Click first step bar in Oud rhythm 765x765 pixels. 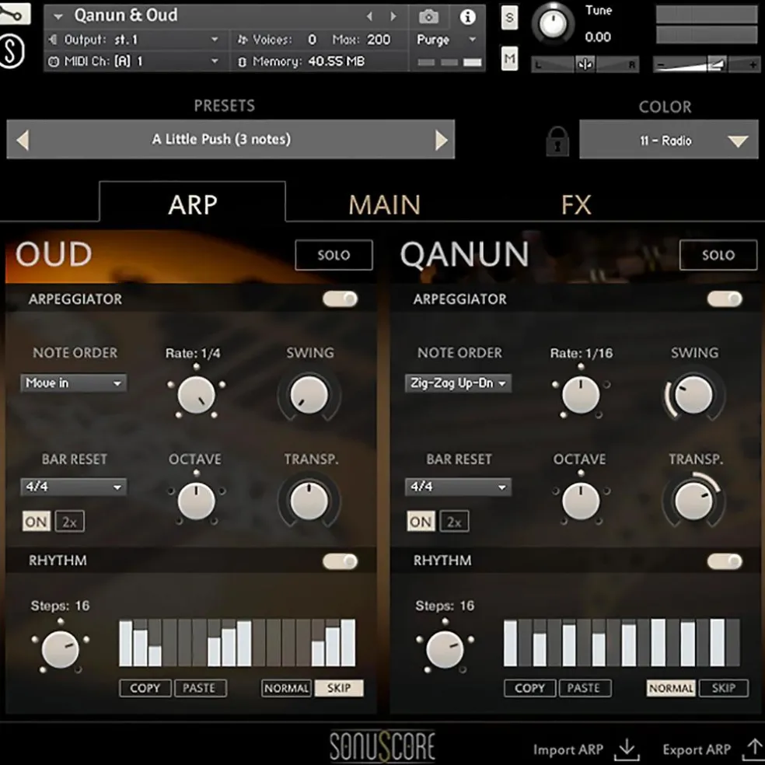[x=126, y=643]
